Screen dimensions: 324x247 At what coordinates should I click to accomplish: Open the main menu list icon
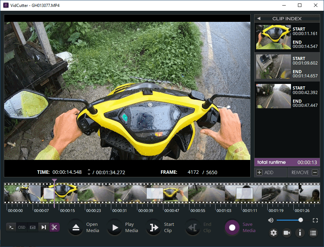pos(313,233)
